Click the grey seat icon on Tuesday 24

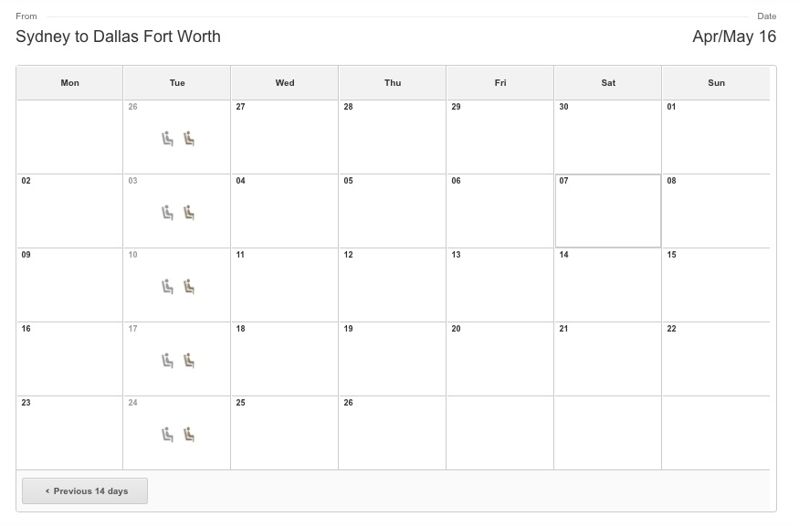[168, 434]
